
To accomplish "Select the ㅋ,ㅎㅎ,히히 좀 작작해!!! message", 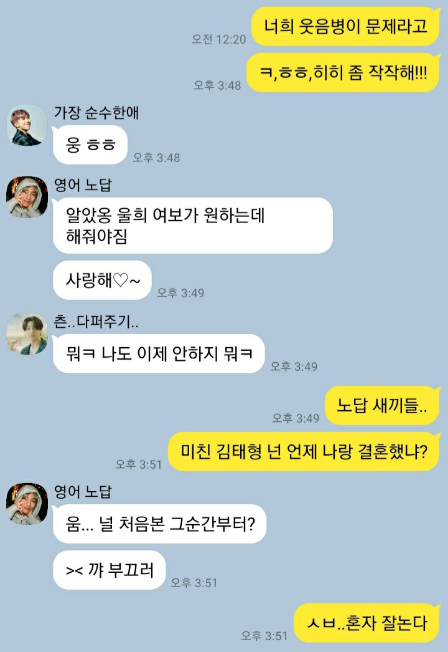I will [343, 73].
